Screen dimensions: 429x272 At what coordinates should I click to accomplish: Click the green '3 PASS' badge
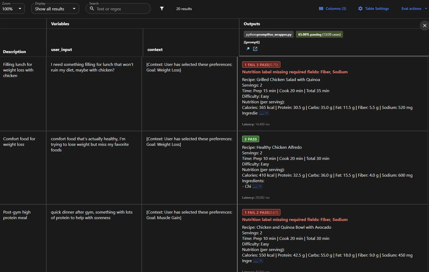click(251, 139)
